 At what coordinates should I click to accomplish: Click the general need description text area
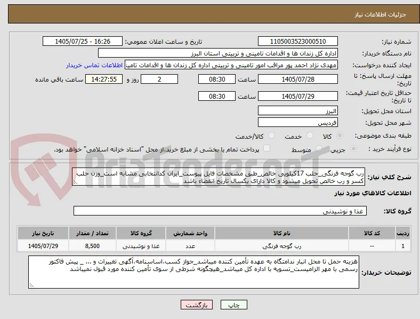pyautogui.click(x=219, y=177)
